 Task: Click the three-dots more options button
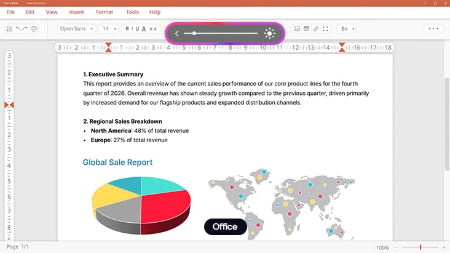[x=433, y=29]
